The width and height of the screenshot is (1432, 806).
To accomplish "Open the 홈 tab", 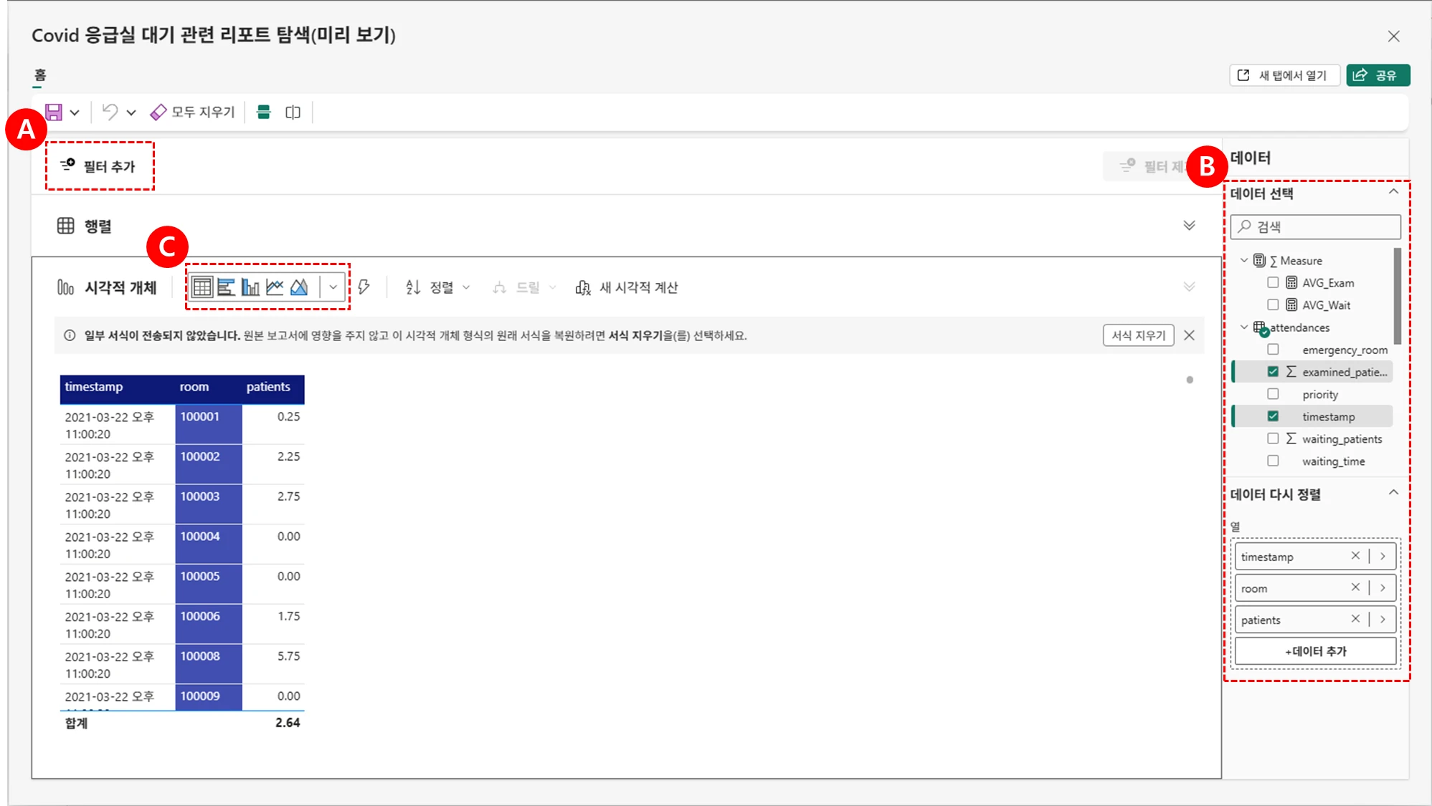I will pos(40,75).
